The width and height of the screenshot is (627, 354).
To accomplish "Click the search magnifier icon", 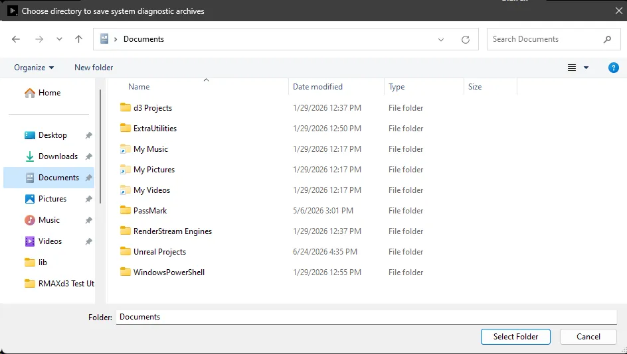I will (607, 39).
